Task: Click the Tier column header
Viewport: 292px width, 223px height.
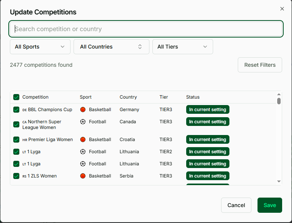Action: (164, 97)
